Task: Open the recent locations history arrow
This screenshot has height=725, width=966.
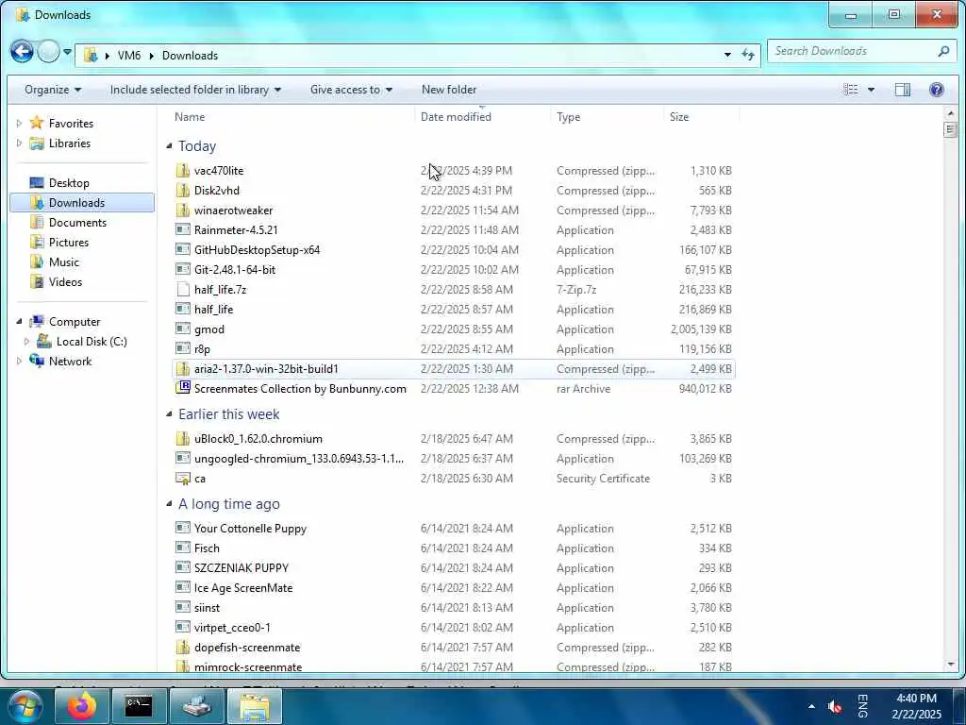Action: click(x=67, y=53)
